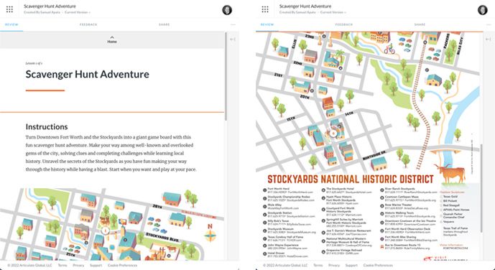
Task: Open Support link in right window footer
Action: click(x=351, y=265)
